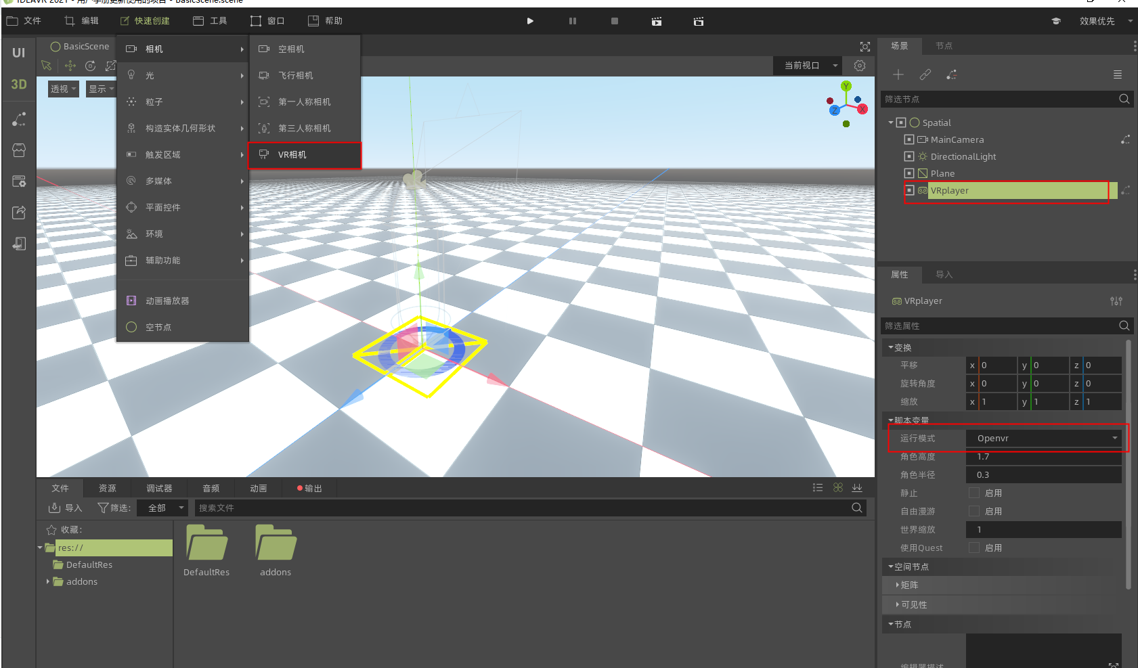Select the move tool in viewport toolbar
The width and height of the screenshot is (1138, 668).
pos(70,66)
